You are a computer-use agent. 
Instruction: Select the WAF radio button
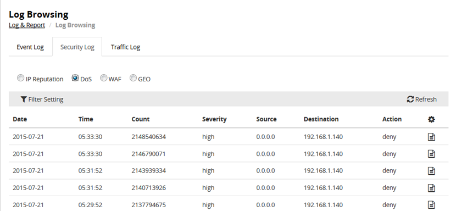coord(103,78)
